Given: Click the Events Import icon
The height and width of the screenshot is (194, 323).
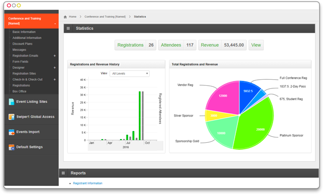Looking at the screenshot, I should [x=11, y=132].
